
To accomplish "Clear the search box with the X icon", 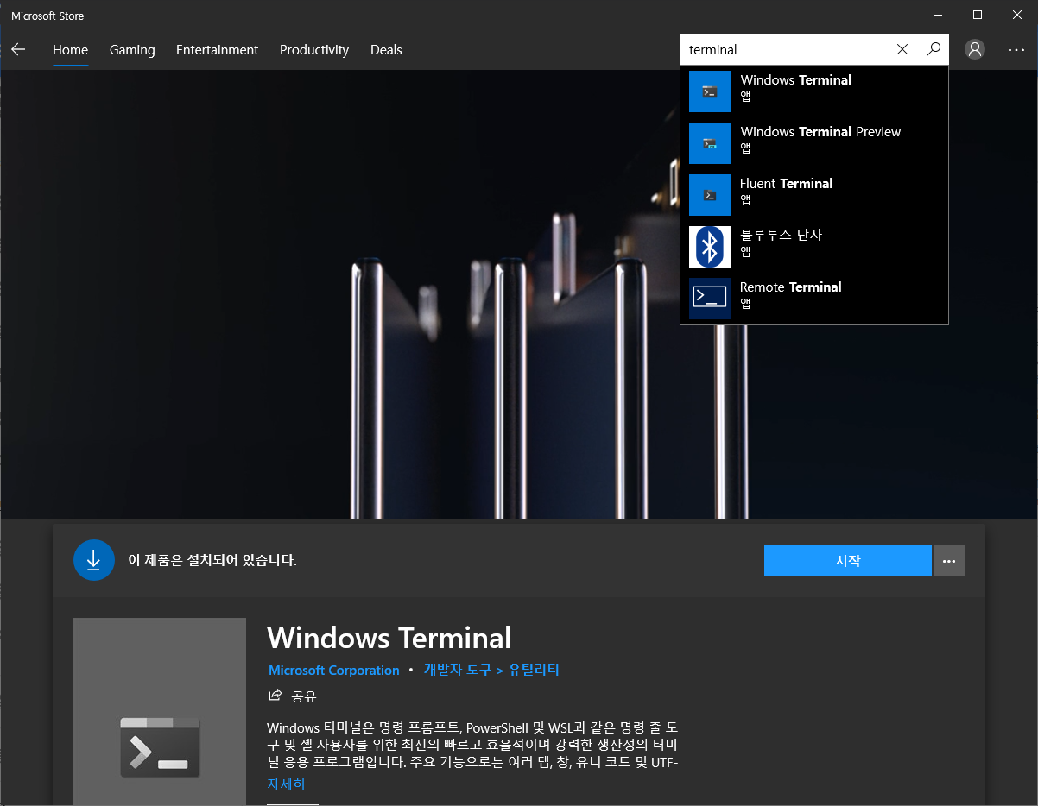I will coord(902,50).
